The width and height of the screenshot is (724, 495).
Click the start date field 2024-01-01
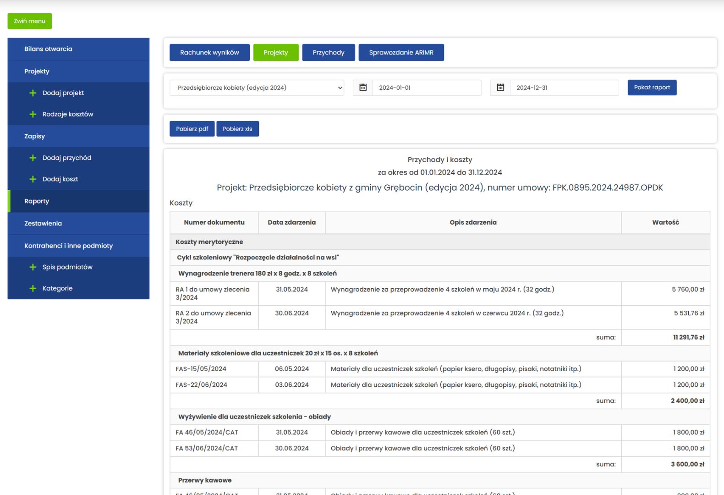click(x=426, y=88)
